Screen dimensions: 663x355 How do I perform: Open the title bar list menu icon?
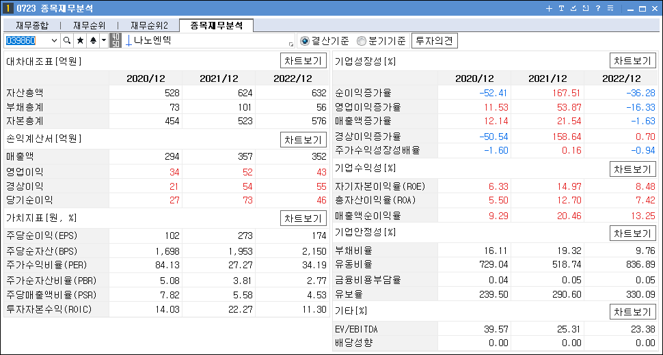click(610, 8)
